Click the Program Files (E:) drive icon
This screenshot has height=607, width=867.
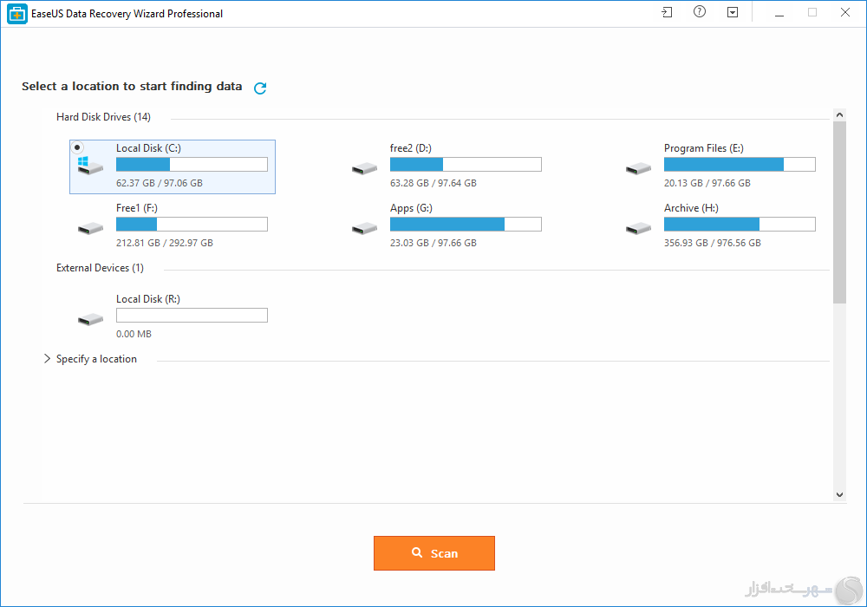click(639, 168)
